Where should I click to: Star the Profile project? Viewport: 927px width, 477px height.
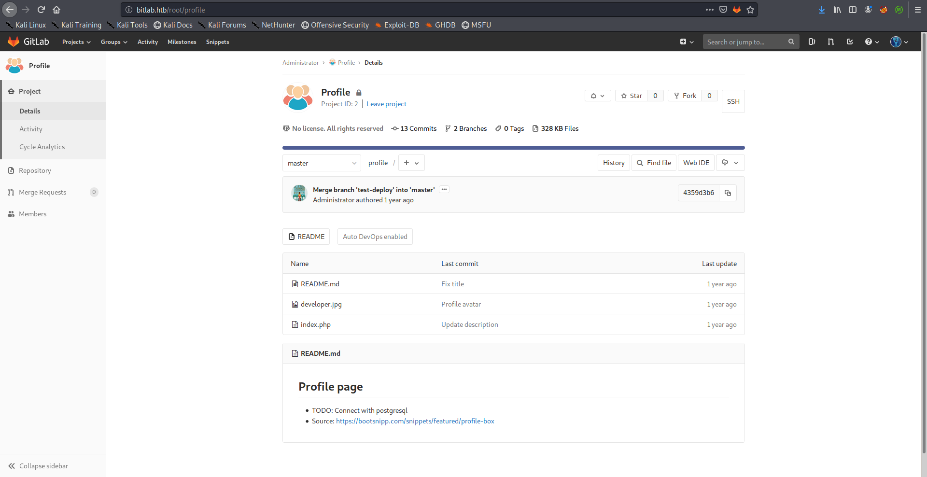click(x=632, y=96)
